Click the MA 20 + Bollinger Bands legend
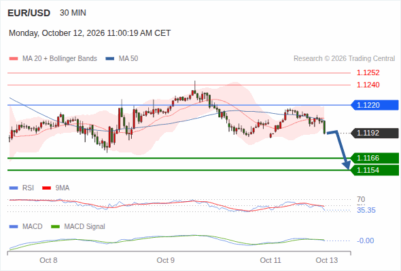 (x=60, y=59)
